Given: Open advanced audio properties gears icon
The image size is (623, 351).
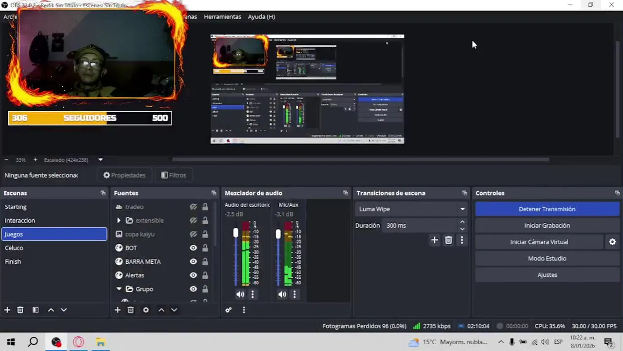Looking at the screenshot, I should coord(229,310).
